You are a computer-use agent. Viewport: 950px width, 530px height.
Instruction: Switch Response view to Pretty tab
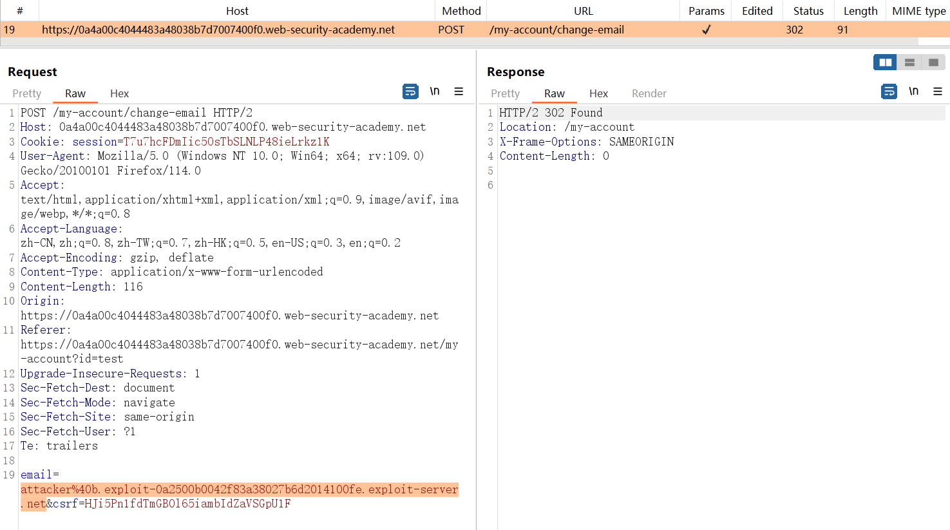505,93
